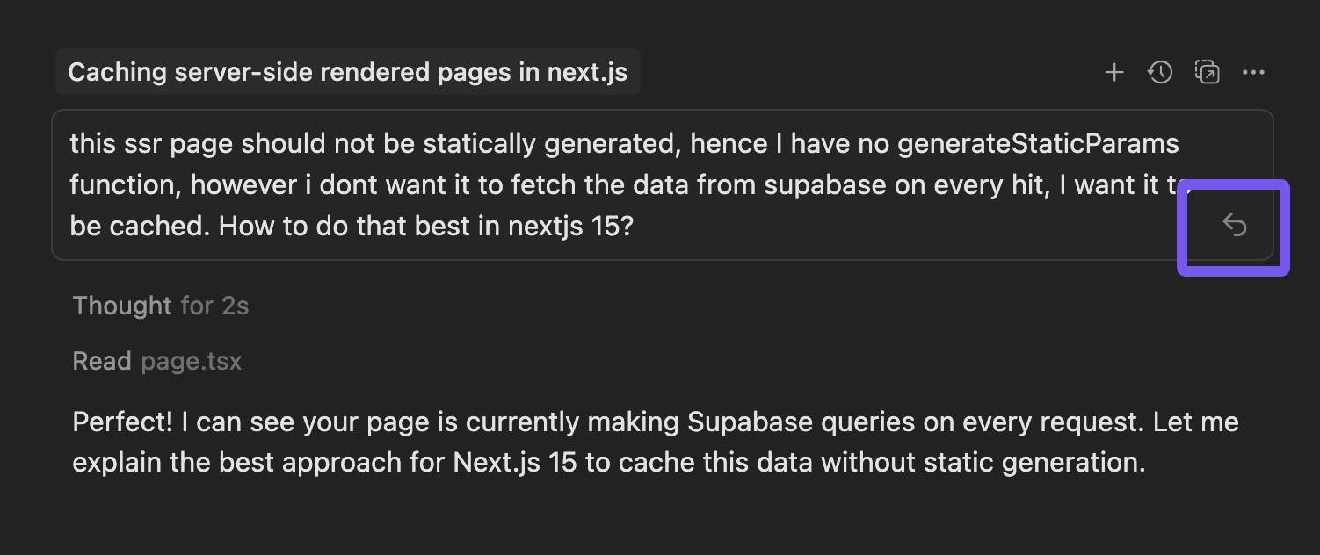This screenshot has height=555, width=1320.
Task: Open chat history via clock icon
Action: 1160,72
